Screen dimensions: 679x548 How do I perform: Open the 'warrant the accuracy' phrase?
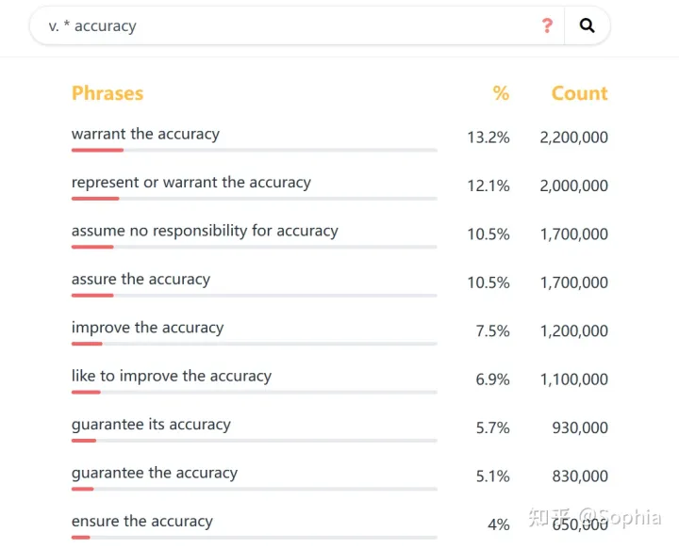[145, 134]
